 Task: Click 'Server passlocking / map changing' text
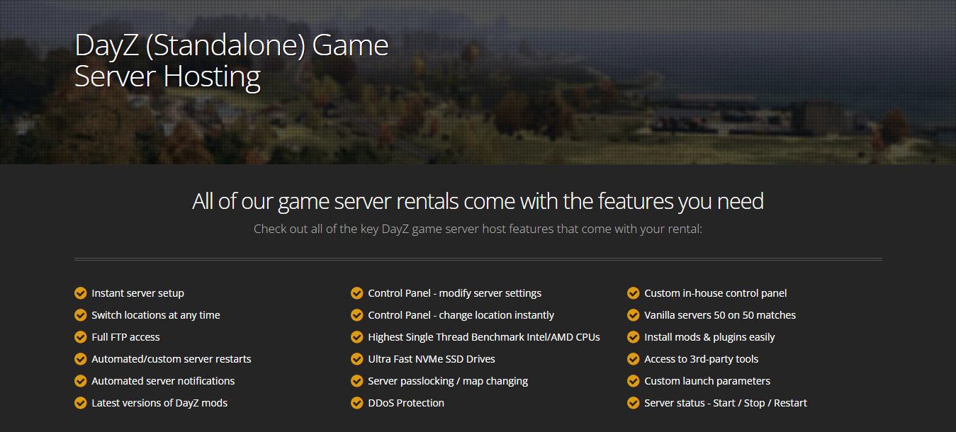click(448, 381)
